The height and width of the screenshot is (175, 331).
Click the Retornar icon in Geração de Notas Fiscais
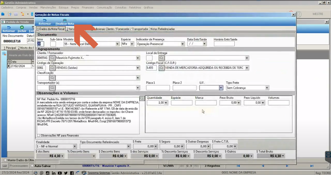45,20
